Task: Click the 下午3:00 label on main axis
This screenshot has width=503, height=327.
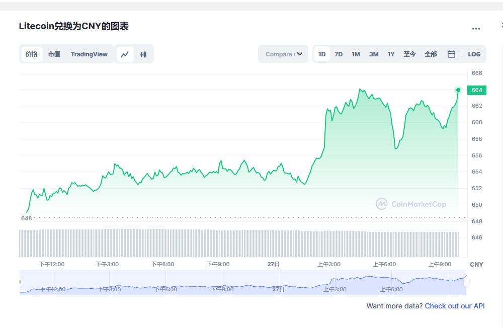Action: (x=107, y=264)
